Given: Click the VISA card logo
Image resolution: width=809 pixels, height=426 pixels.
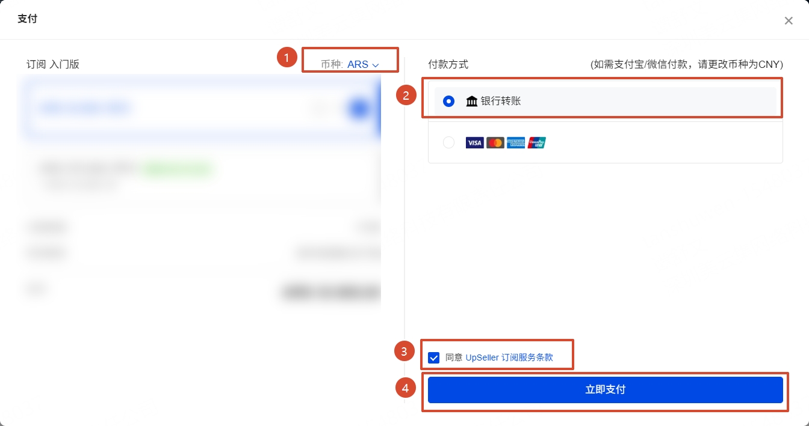Looking at the screenshot, I should [x=475, y=142].
